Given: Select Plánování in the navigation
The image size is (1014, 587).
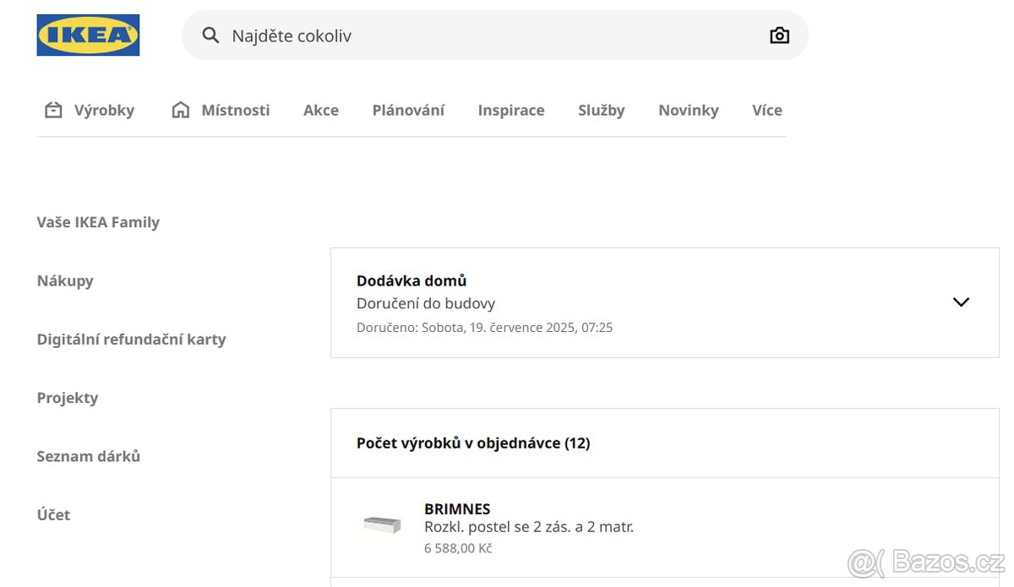Looking at the screenshot, I should (408, 110).
